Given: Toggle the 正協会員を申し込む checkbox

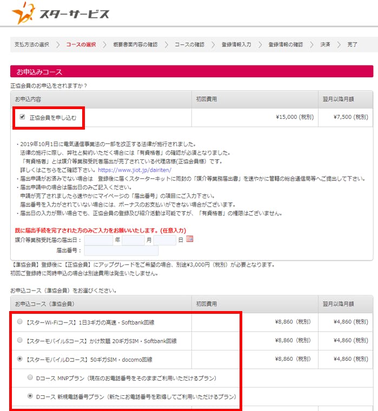Looking at the screenshot, I should click(x=22, y=117).
